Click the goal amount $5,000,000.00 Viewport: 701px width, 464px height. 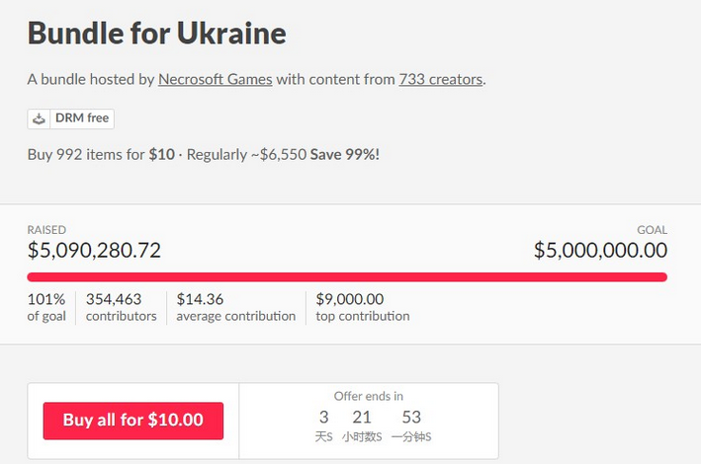pyautogui.click(x=600, y=250)
